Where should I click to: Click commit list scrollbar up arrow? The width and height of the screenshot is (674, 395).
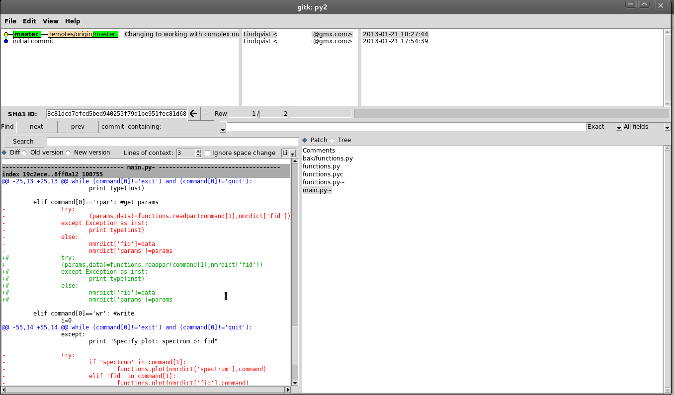coord(667,32)
